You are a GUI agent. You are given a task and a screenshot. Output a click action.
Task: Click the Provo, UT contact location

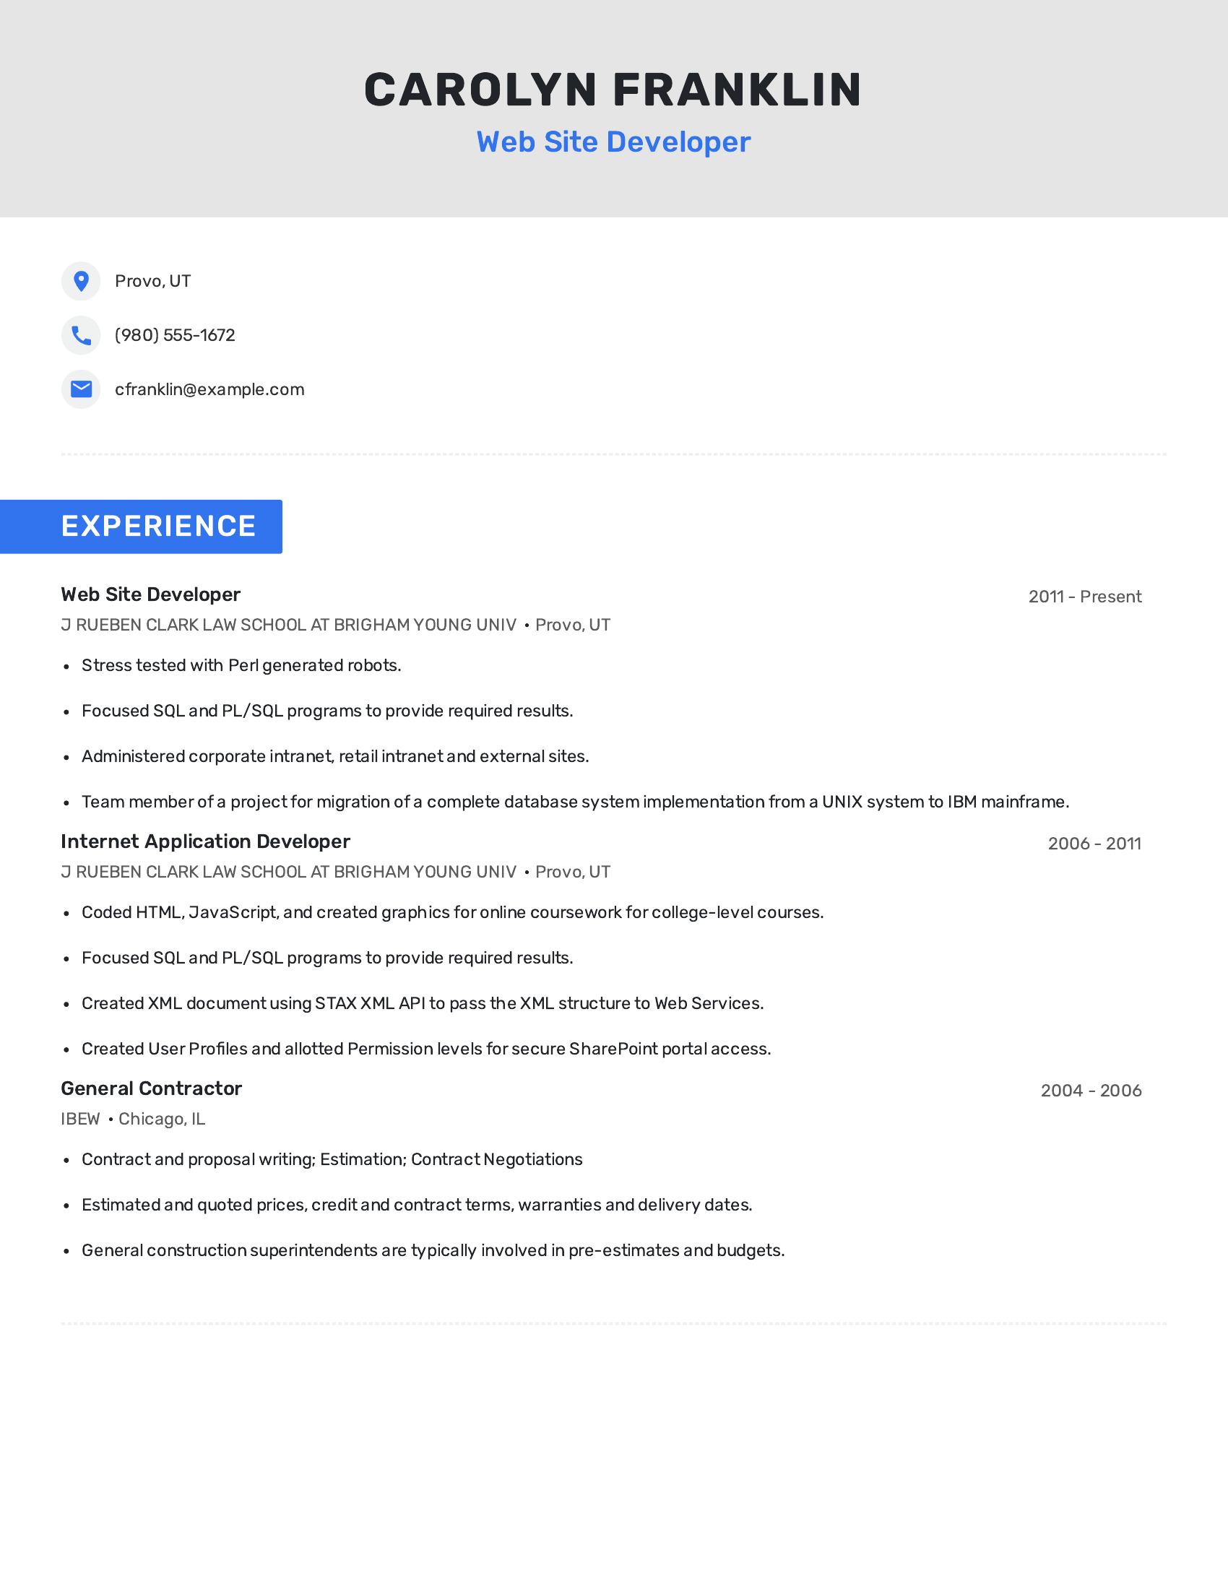pyautogui.click(x=152, y=281)
